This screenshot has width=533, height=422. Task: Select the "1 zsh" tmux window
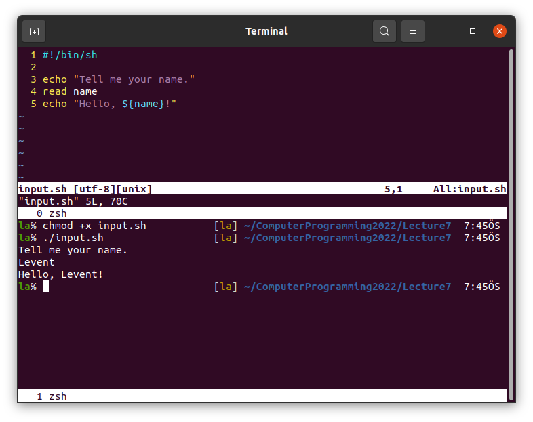[52, 396]
